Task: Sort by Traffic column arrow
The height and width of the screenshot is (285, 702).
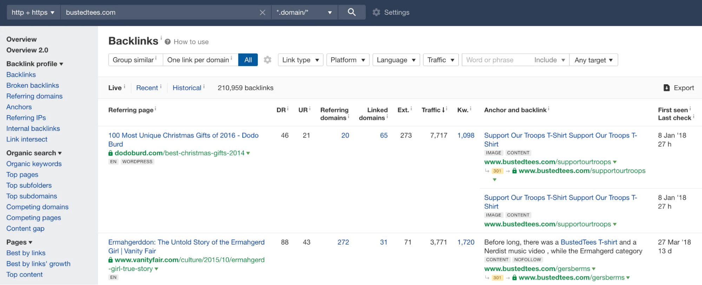Action: [x=444, y=110]
